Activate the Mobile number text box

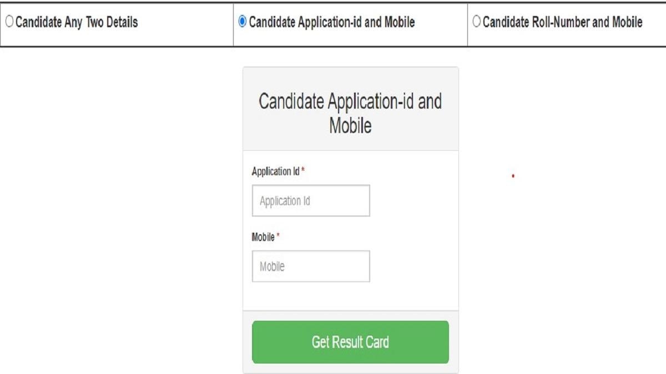coord(311,266)
